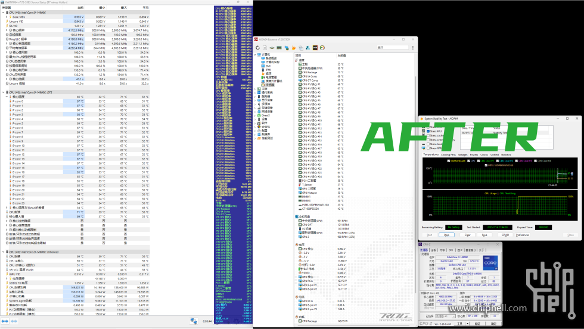Switch to the Cooling Fans tab
This screenshot has height=329, width=584.
point(448,154)
